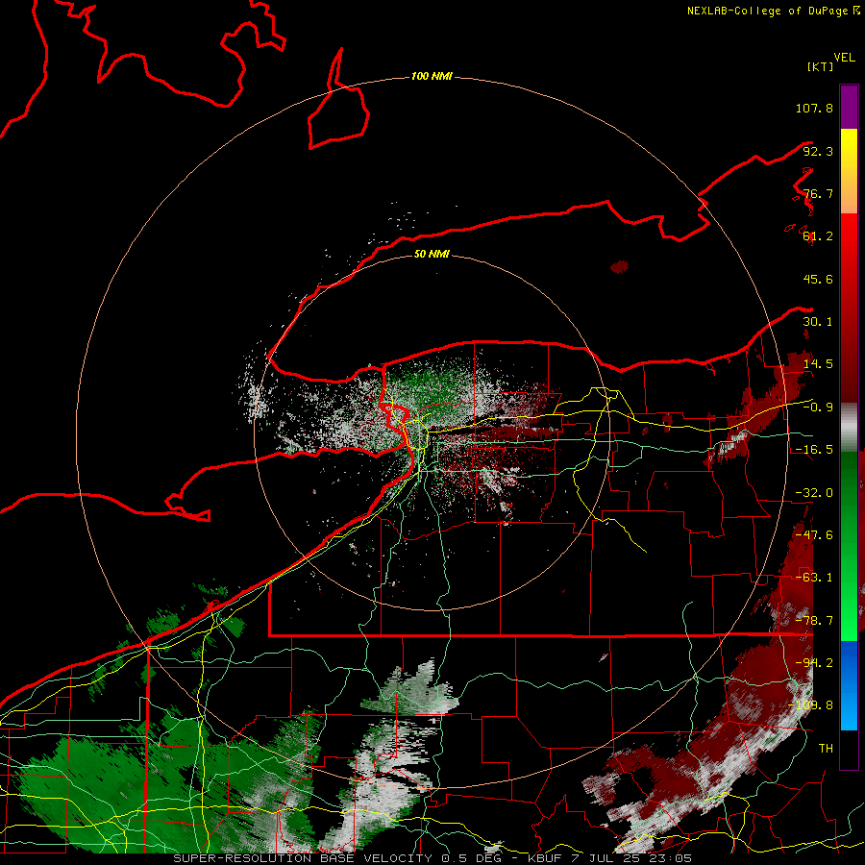Click the 14.5 legend value
Viewport: 865px width, 865px height.
point(818,364)
